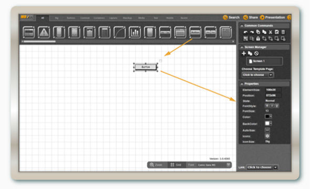Switch to the all tab

tap(43, 18)
